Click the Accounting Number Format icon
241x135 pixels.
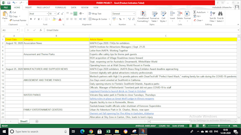(114, 19)
